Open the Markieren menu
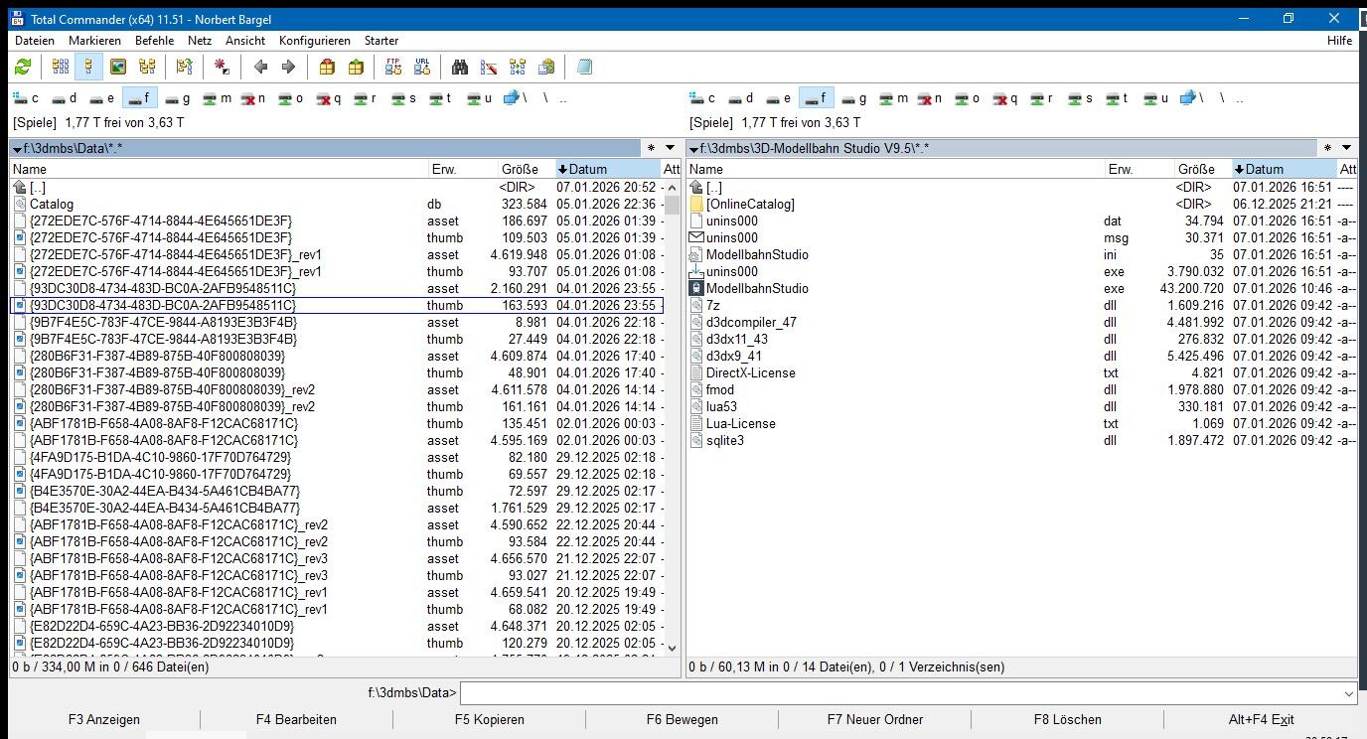 point(94,41)
